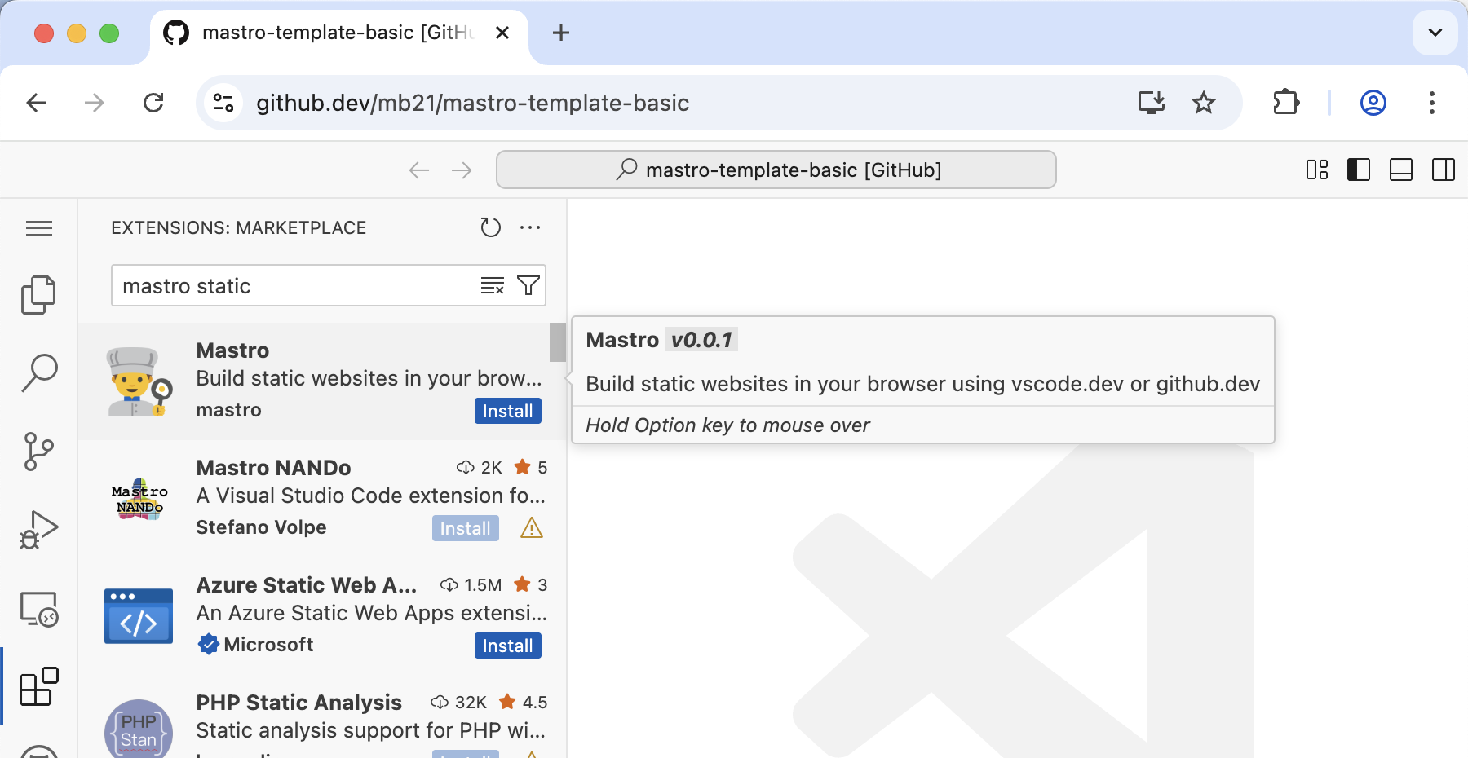The height and width of the screenshot is (758, 1468).
Task: Open the customize layout control
Action: 1317,170
